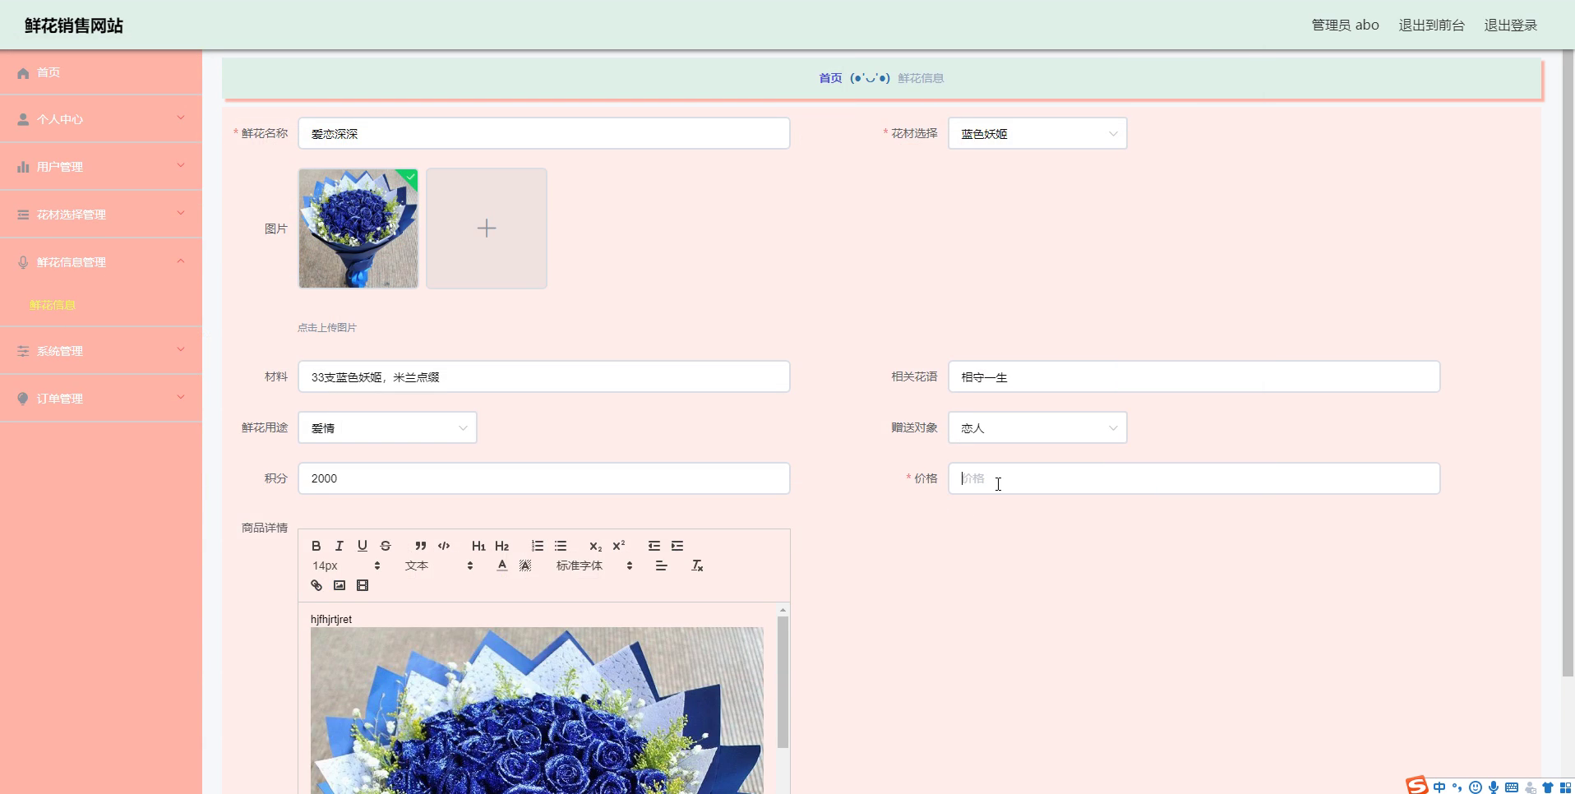
Task: Select the 鲜花信息 submenu item
Action: point(53,305)
